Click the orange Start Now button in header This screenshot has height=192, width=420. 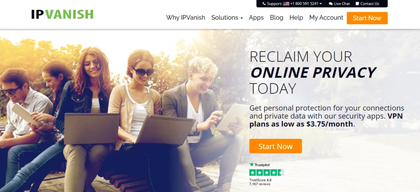click(367, 18)
